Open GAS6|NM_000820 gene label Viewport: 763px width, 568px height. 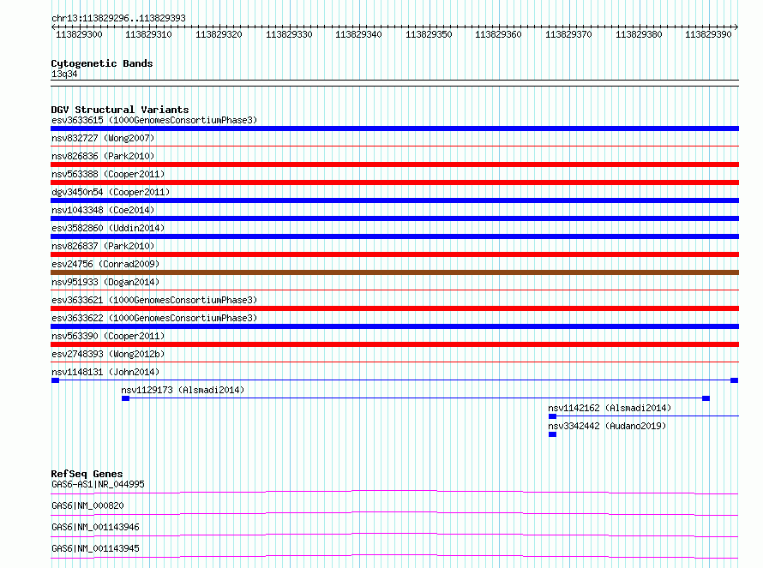coord(87,505)
